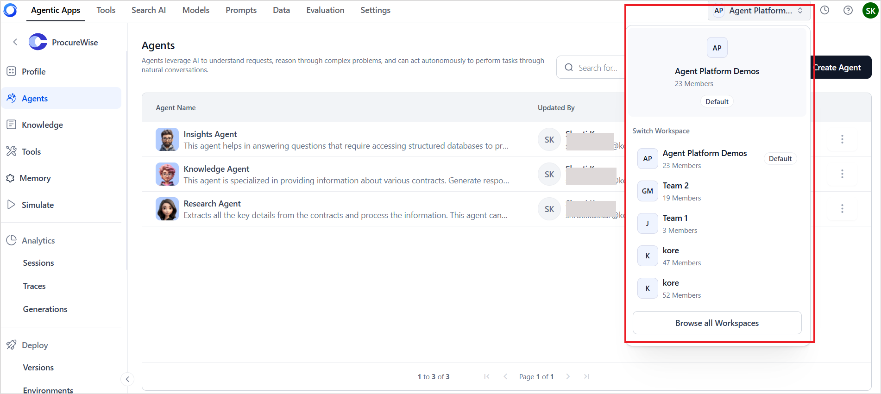
Task: Click the search magnifier icon
Action: tap(569, 68)
